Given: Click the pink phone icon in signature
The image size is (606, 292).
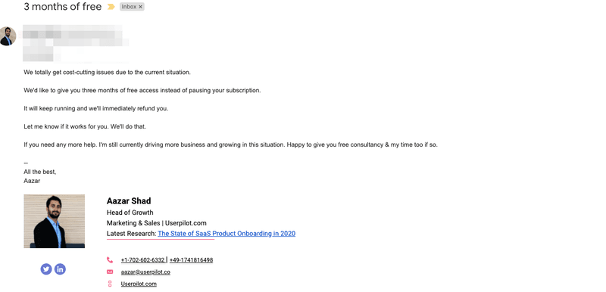Looking at the screenshot, I should point(110,260).
